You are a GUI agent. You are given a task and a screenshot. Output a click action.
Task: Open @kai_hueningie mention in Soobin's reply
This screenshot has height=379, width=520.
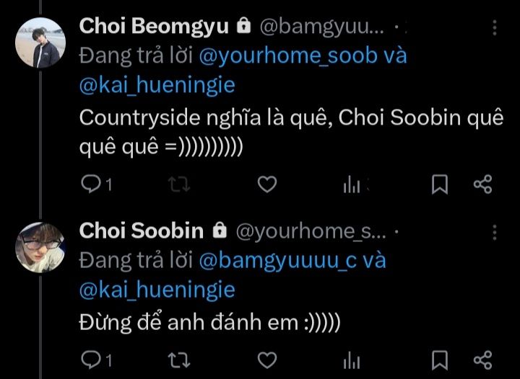[x=157, y=290]
